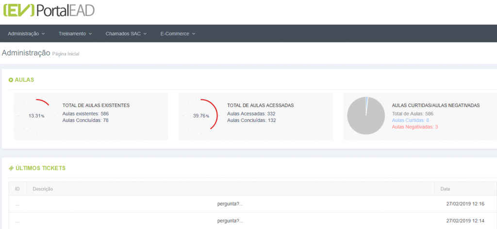
Task: Click the ticket icon beside ÚLTIMOS TICKETS
Action: click(11, 168)
